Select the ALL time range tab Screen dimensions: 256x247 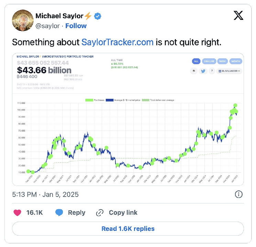196,61
